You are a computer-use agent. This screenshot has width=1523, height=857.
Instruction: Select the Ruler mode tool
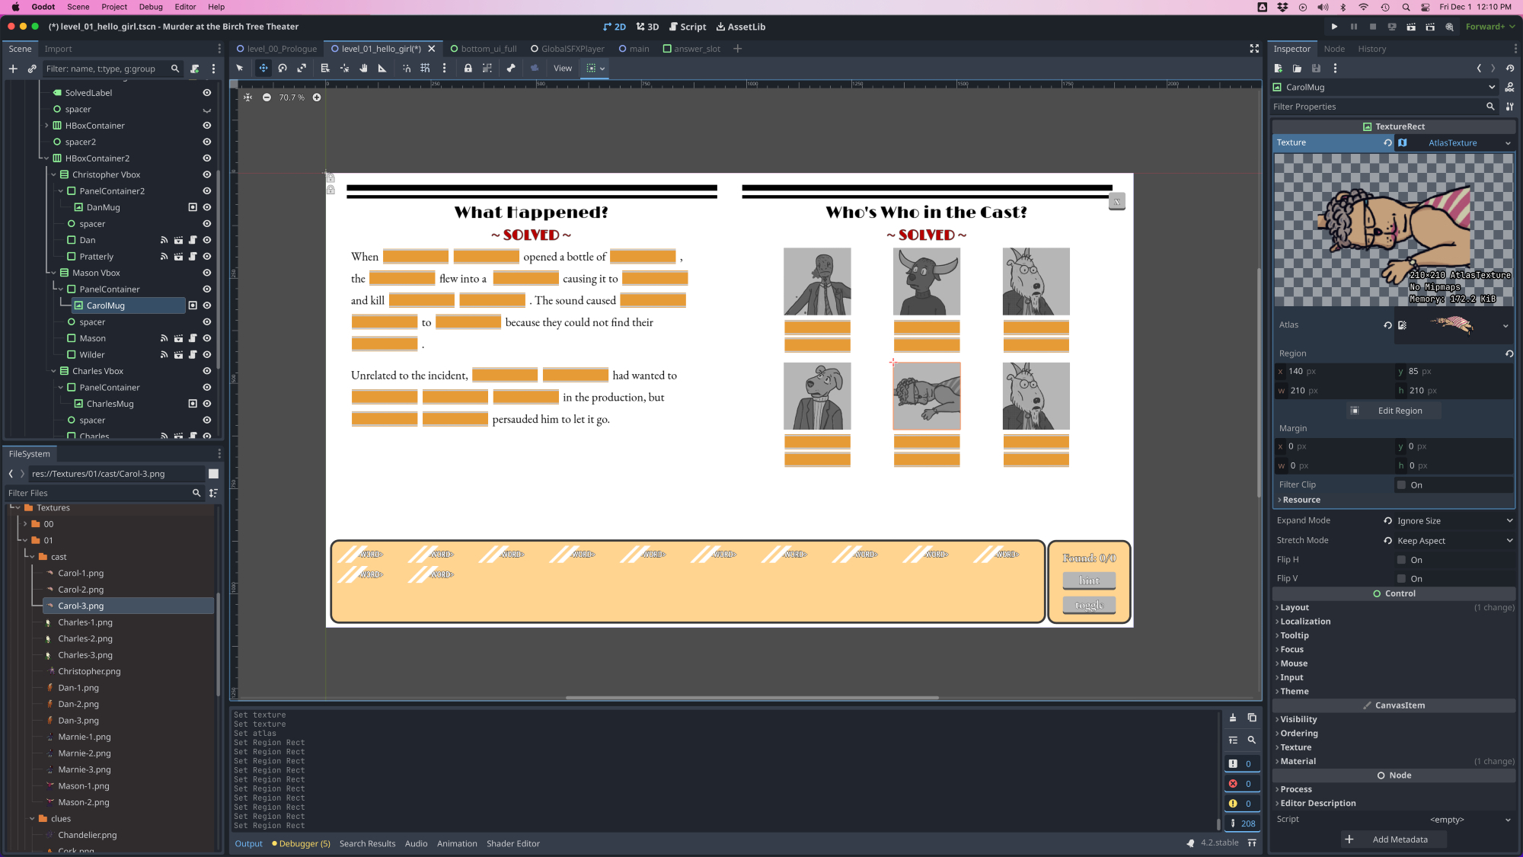click(x=382, y=69)
